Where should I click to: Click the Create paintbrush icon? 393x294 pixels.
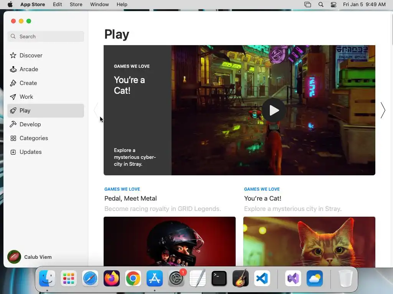pos(13,83)
